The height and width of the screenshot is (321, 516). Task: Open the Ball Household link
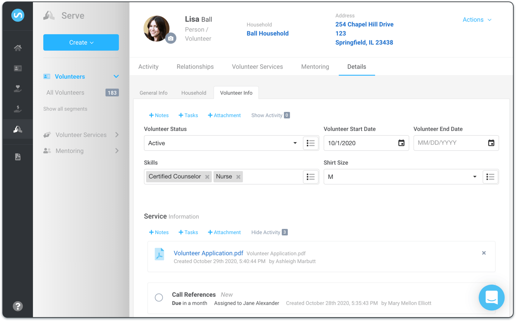(268, 33)
